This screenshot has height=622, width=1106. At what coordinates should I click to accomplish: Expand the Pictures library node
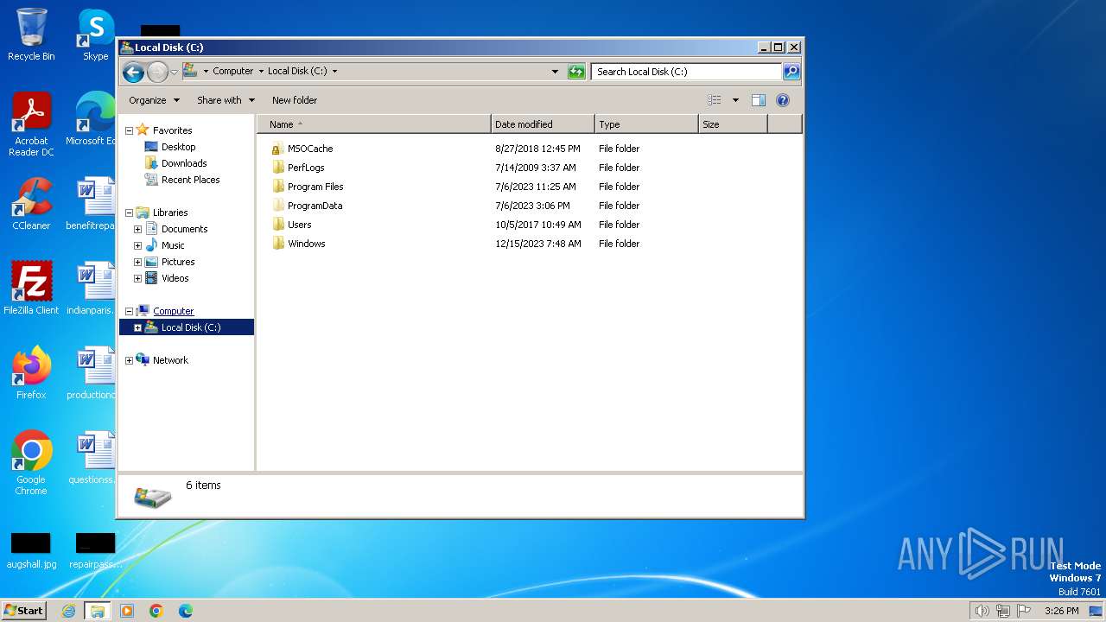[137, 262]
